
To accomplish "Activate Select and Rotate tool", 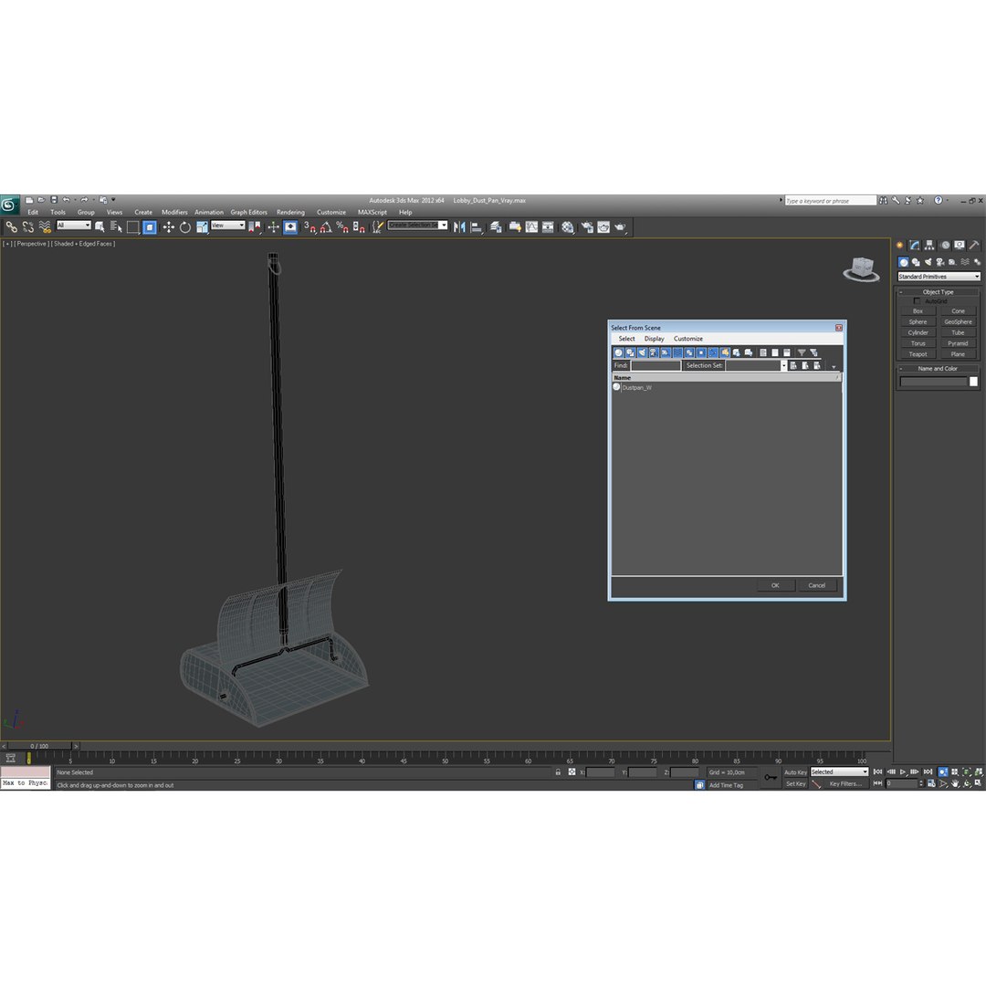I will [x=184, y=227].
